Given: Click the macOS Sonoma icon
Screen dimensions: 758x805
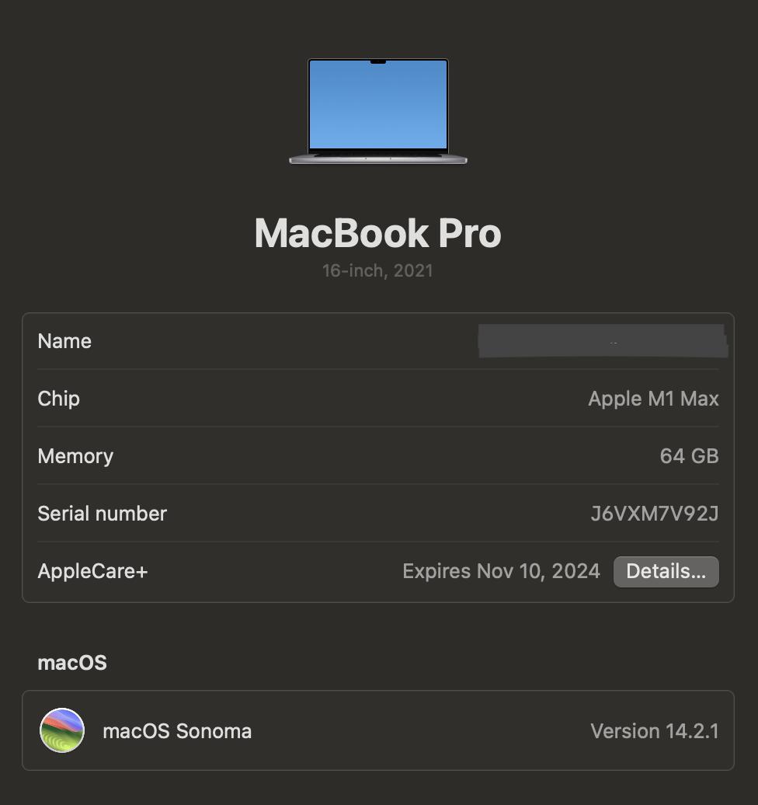Looking at the screenshot, I should (62, 730).
